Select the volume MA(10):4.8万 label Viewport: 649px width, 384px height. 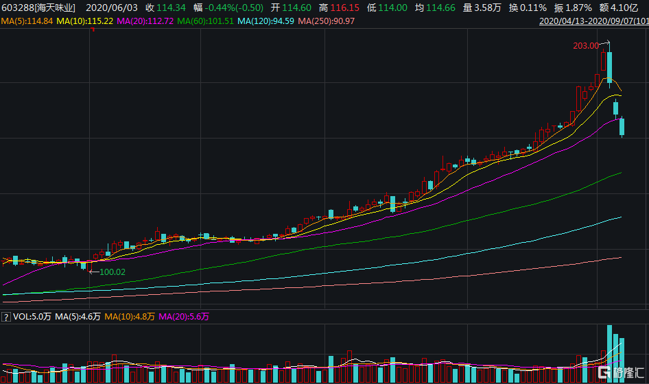(130, 317)
